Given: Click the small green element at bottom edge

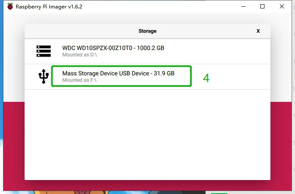Looking at the screenshot, I should pos(219,193).
